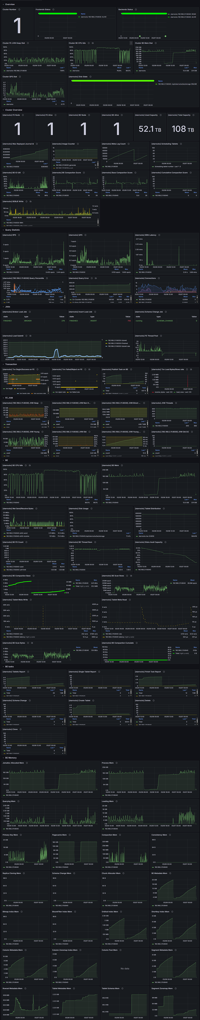
Task: Show the Backends Status panel info icon
Action: coord(136,10)
